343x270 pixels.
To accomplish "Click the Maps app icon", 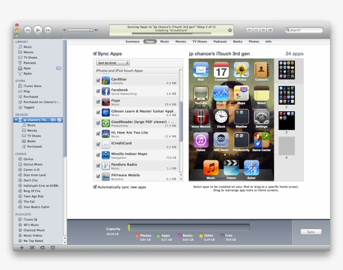I will pos(241,93).
